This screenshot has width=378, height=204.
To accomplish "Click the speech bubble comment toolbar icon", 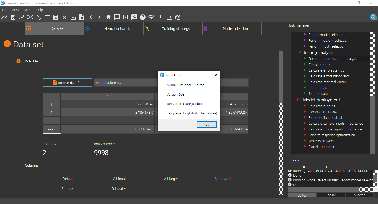I will pyautogui.click(x=117, y=17).
